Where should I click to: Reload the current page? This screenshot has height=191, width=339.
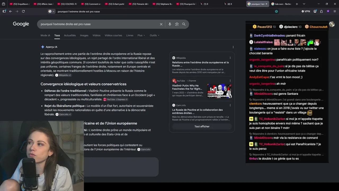(x=23, y=11)
